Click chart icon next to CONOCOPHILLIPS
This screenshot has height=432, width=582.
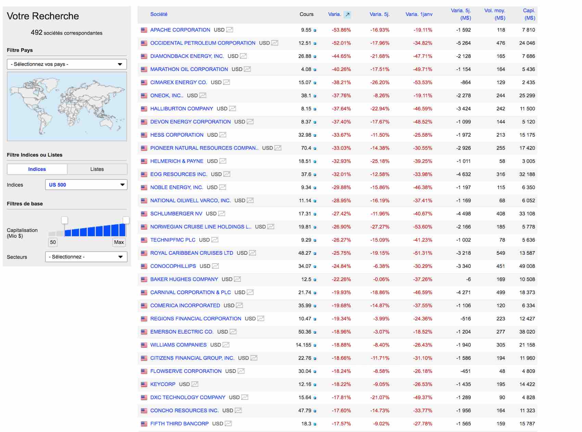[x=215, y=266]
